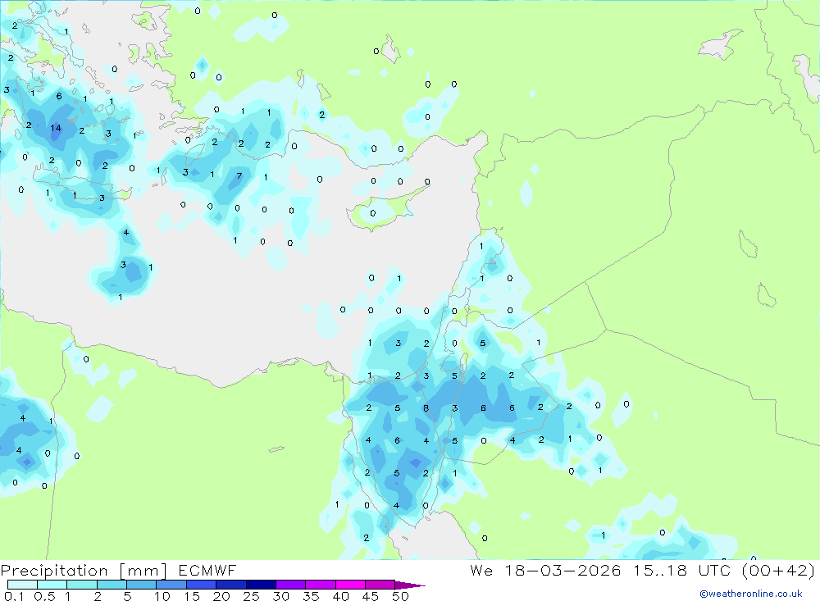This screenshot has width=820, height=601.
Task: Click the legend label '40'
Action: pyautogui.click(x=340, y=596)
